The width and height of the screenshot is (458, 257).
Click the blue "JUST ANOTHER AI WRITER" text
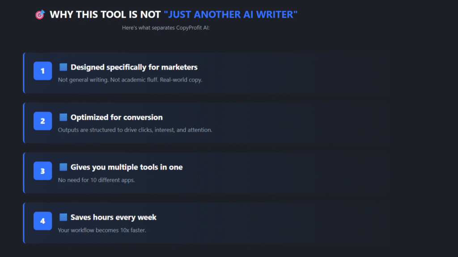[230, 15]
